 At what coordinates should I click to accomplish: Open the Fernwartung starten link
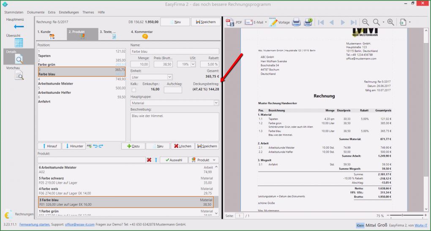[34, 225]
